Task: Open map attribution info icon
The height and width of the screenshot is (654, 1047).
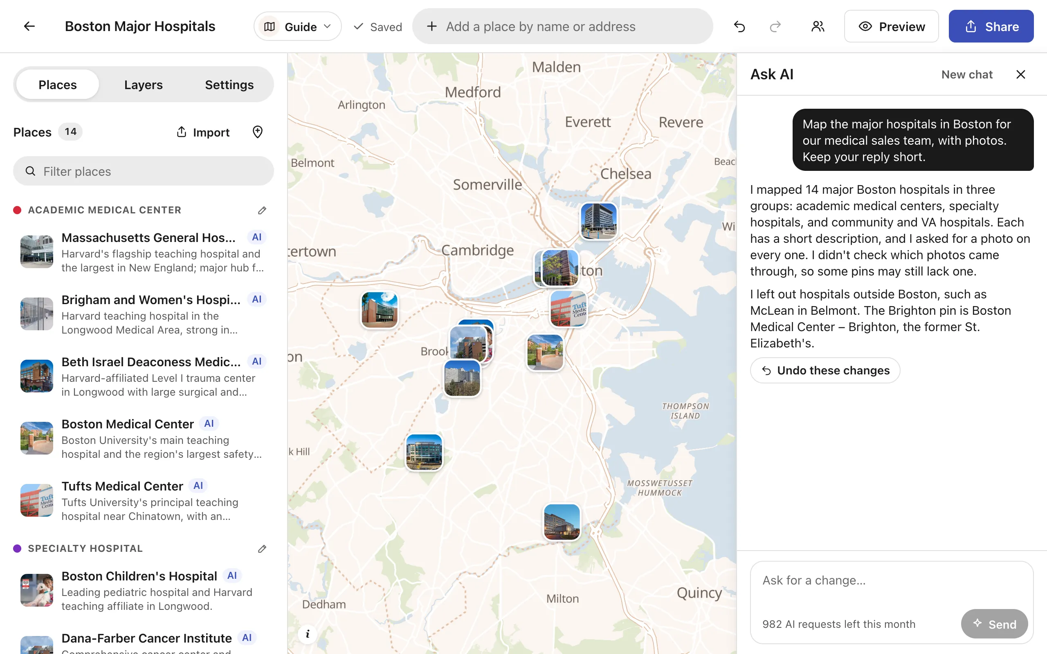Action: click(307, 634)
